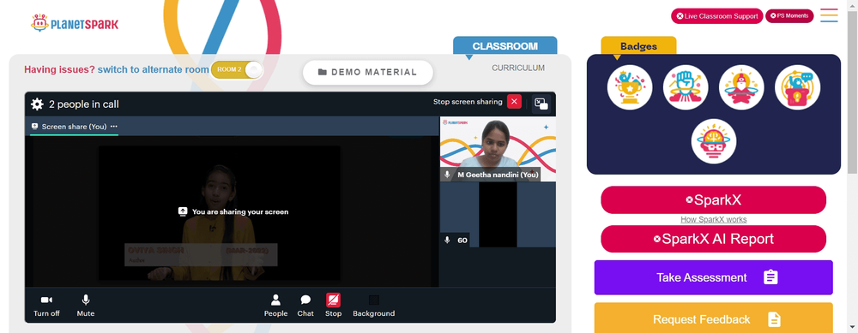Click the Stop screen share button
Viewport: 858px width, 333px height.
coord(333,306)
